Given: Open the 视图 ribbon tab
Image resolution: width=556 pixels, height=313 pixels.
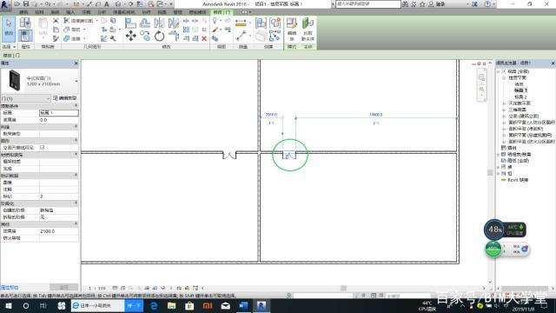Looking at the screenshot, I should [162, 12].
